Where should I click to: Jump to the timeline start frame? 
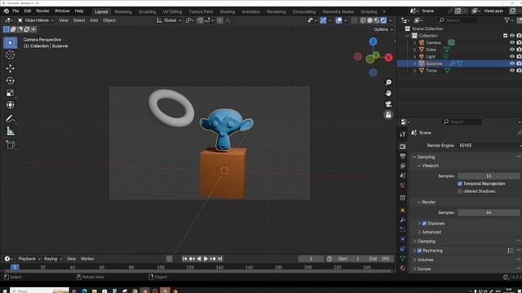185,259
